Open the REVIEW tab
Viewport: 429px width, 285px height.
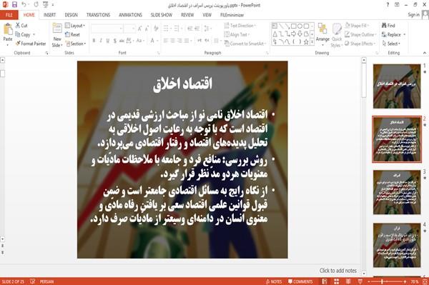[x=187, y=15]
